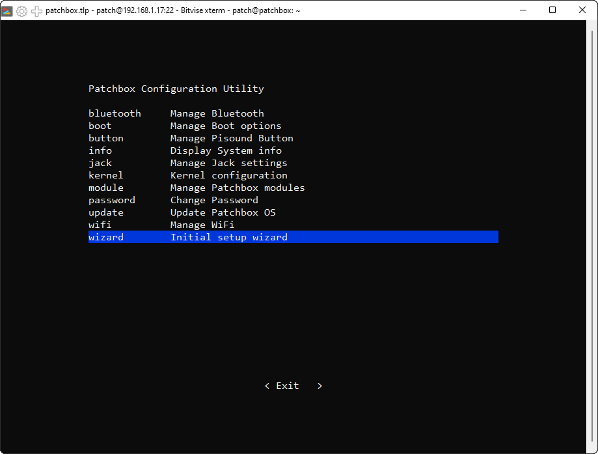Click 'Manage Patchbox modules' description text
The width and height of the screenshot is (598, 454).
coord(238,188)
